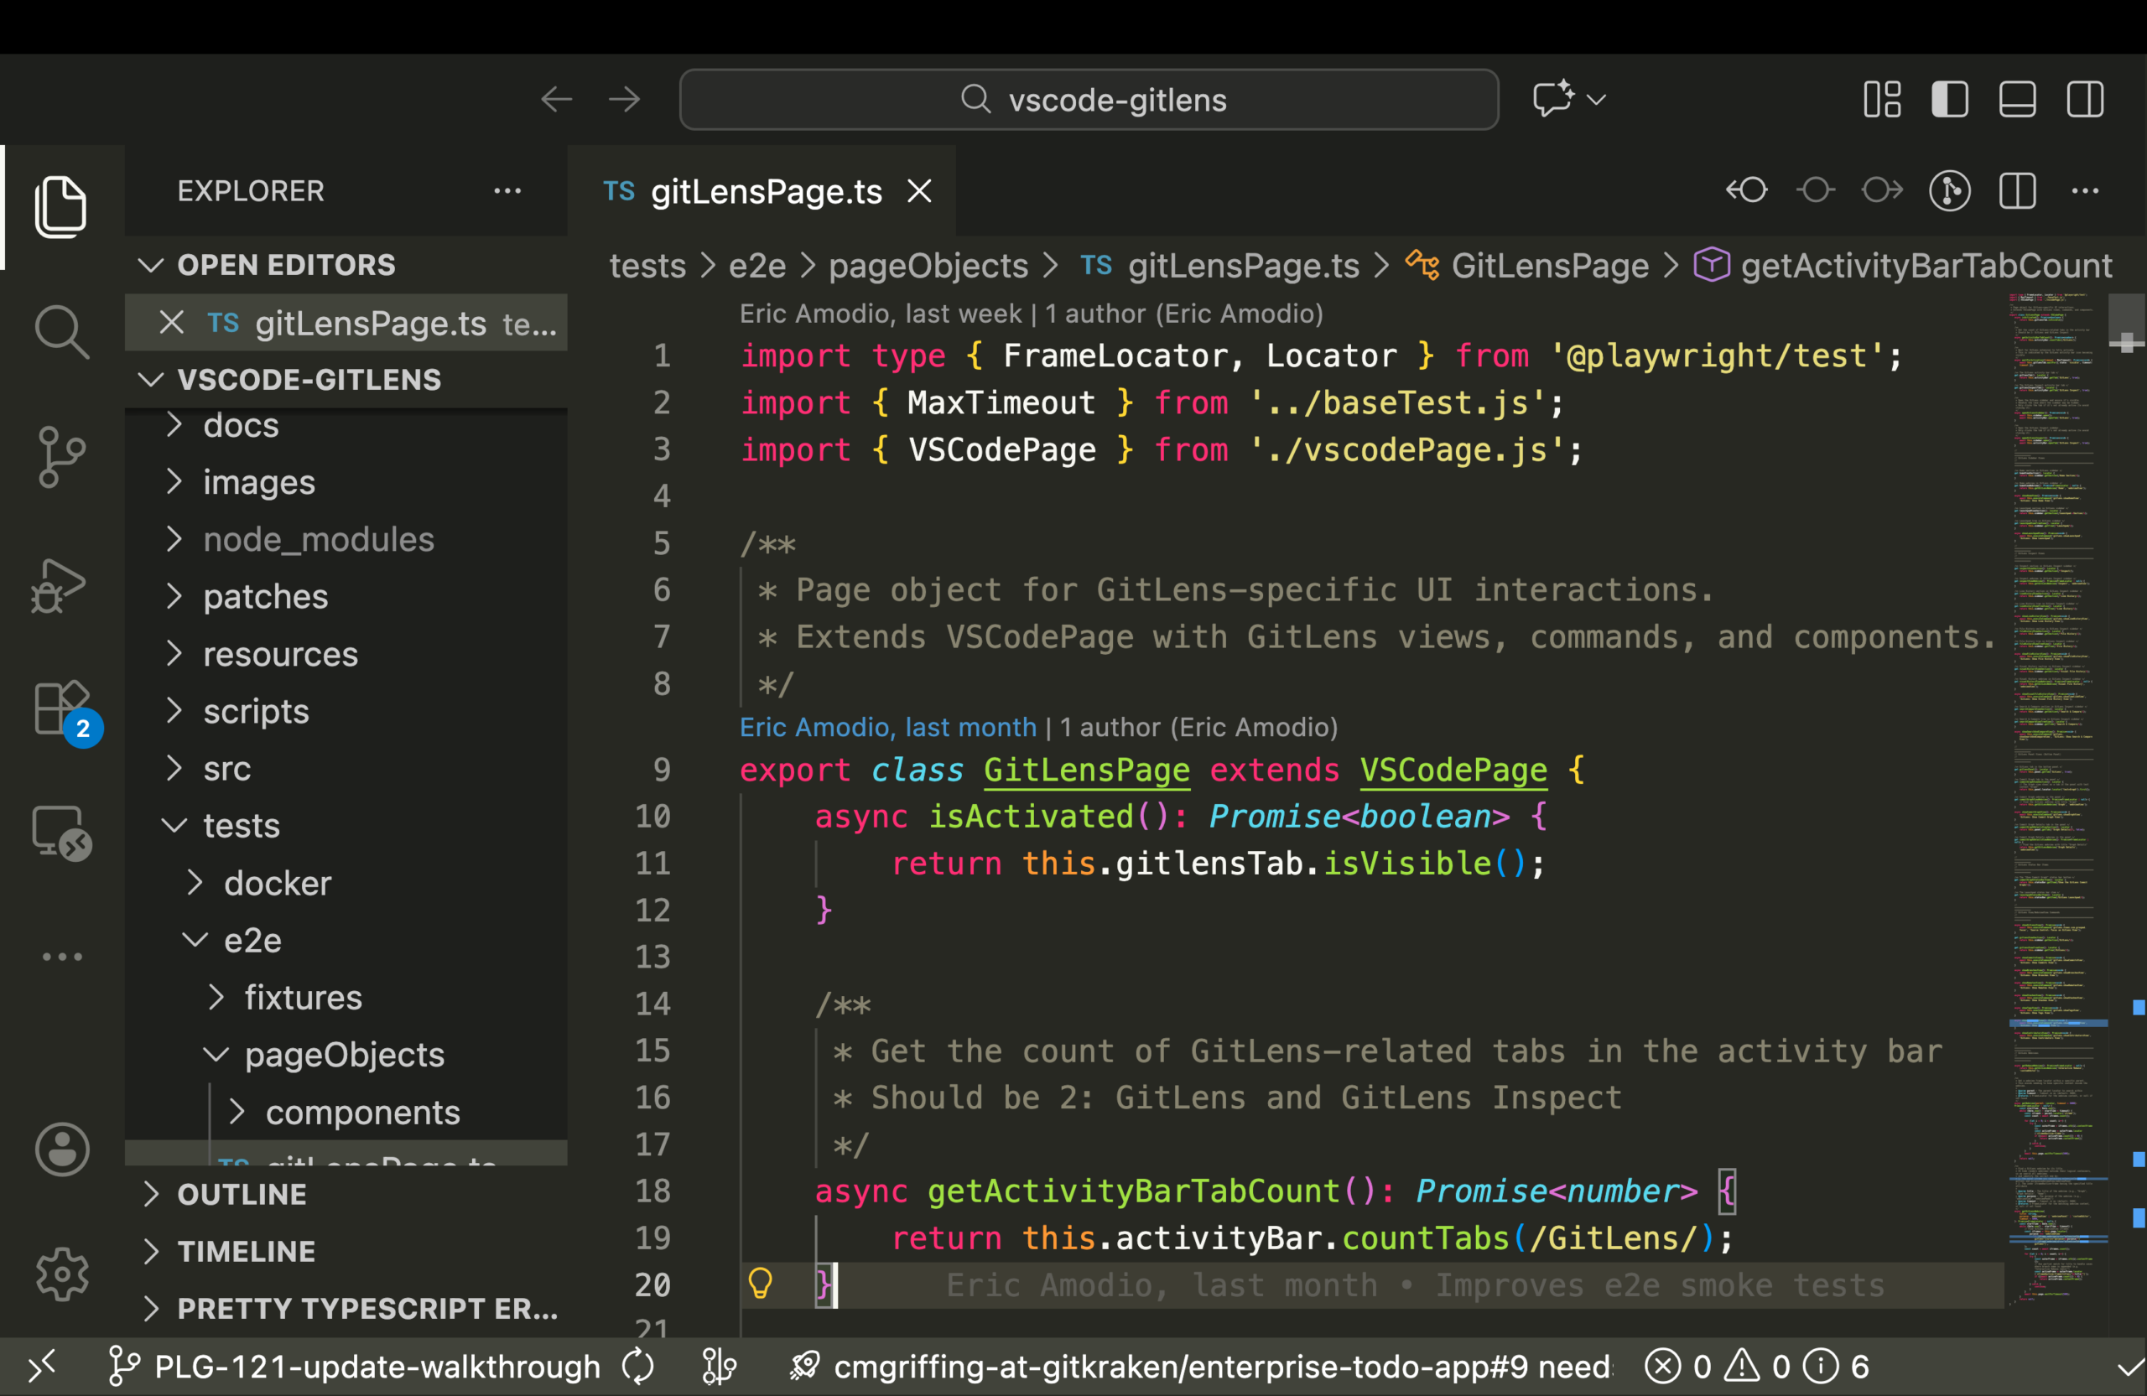Click GitLensPage in the breadcrumb bar
2147x1396 pixels.
[1550, 265]
